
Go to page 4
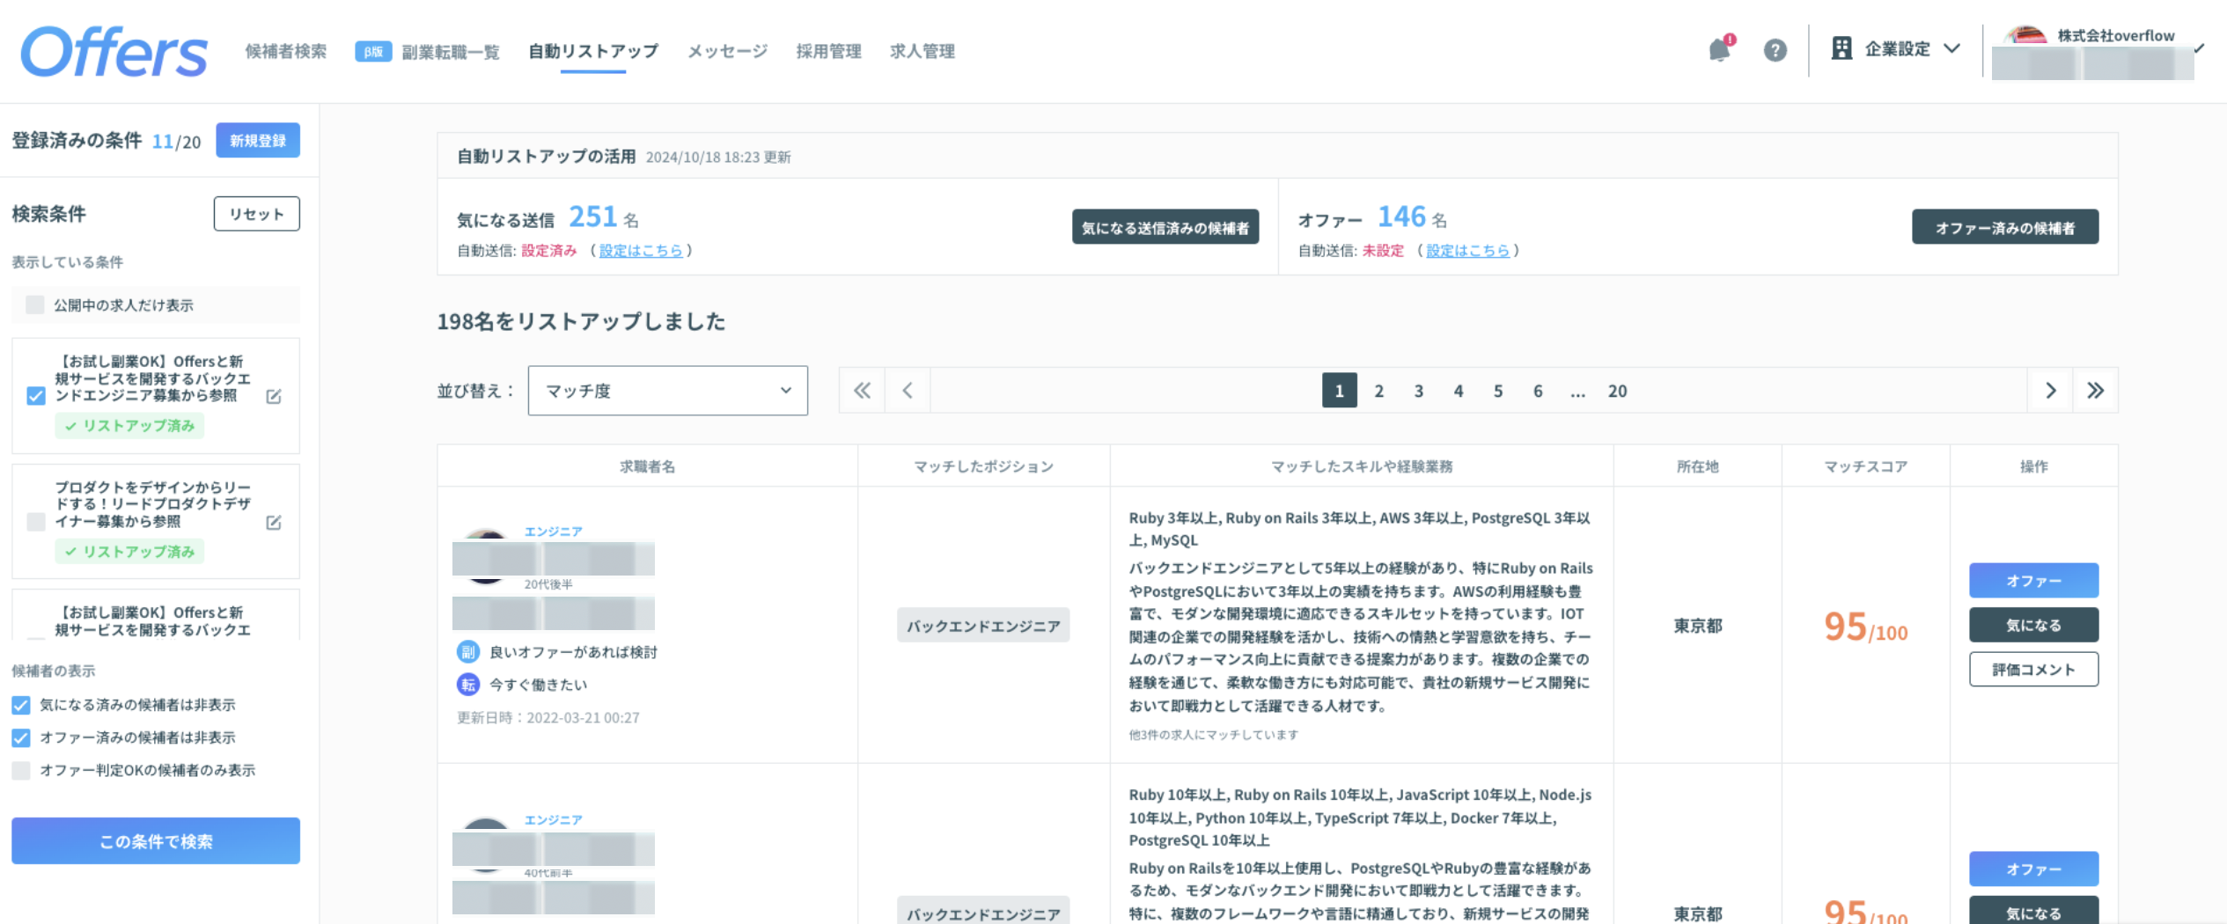coord(1459,391)
